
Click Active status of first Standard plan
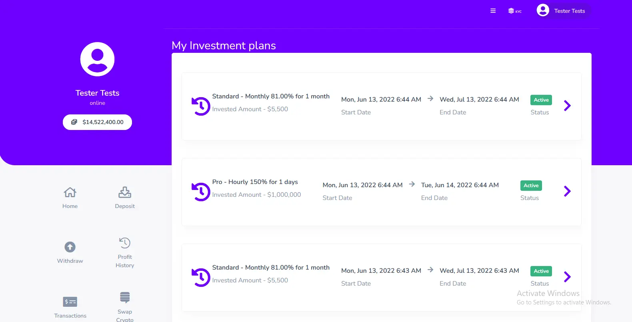[x=541, y=100]
